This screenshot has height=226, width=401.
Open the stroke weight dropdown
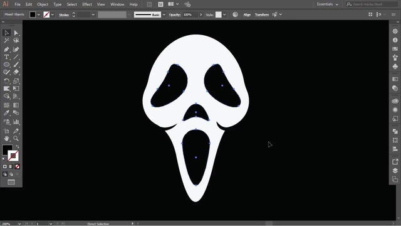pos(93,14)
